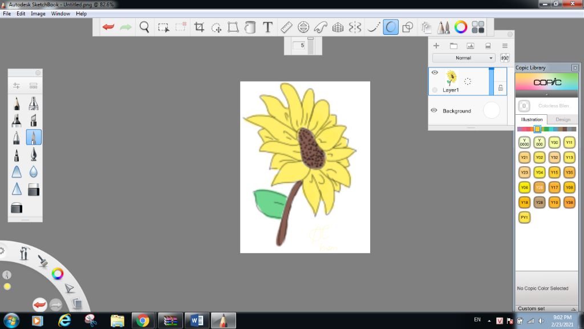Show hidden system tray icons
This screenshot has height=329, width=584.
(489, 320)
